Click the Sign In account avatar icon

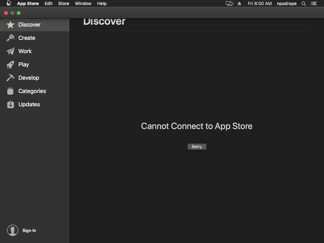click(13, 230)
